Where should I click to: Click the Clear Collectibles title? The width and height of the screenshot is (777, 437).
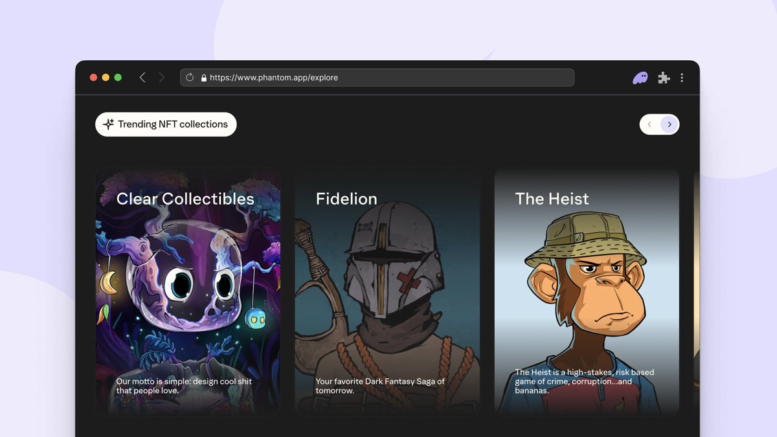click(x=185, y=199)
